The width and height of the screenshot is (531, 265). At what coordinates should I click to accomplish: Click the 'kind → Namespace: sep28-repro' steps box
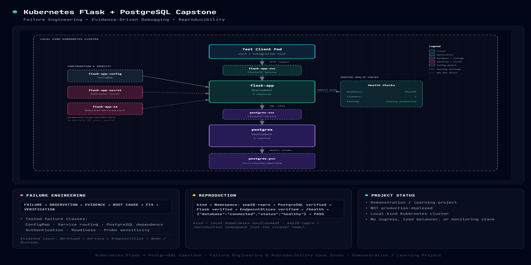[268, 210]
